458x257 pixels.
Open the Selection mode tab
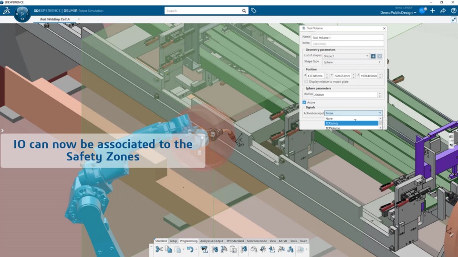(x=257, y=241)
